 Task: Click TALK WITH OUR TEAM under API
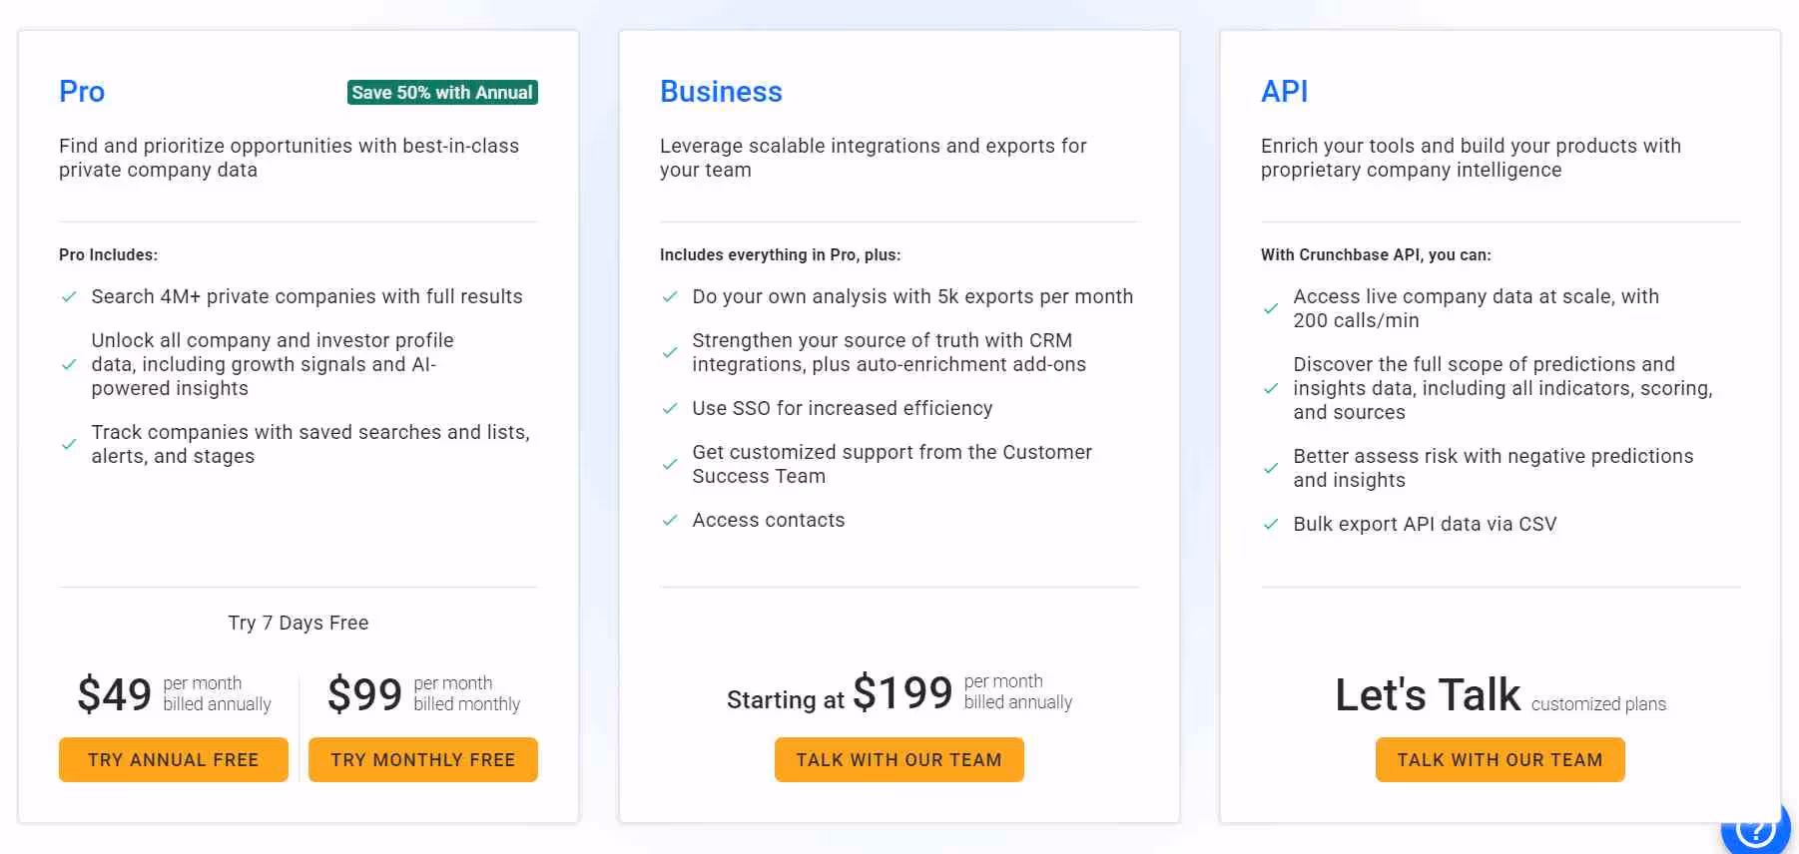click(1499, 759)
